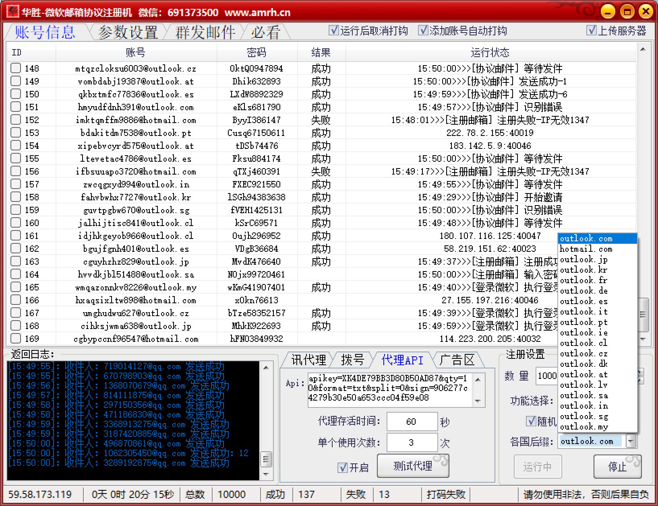This screenshot has width=658, height=506.
Task: Choose outlook.it from the suffix list
Action: click(x=598, y=312)
